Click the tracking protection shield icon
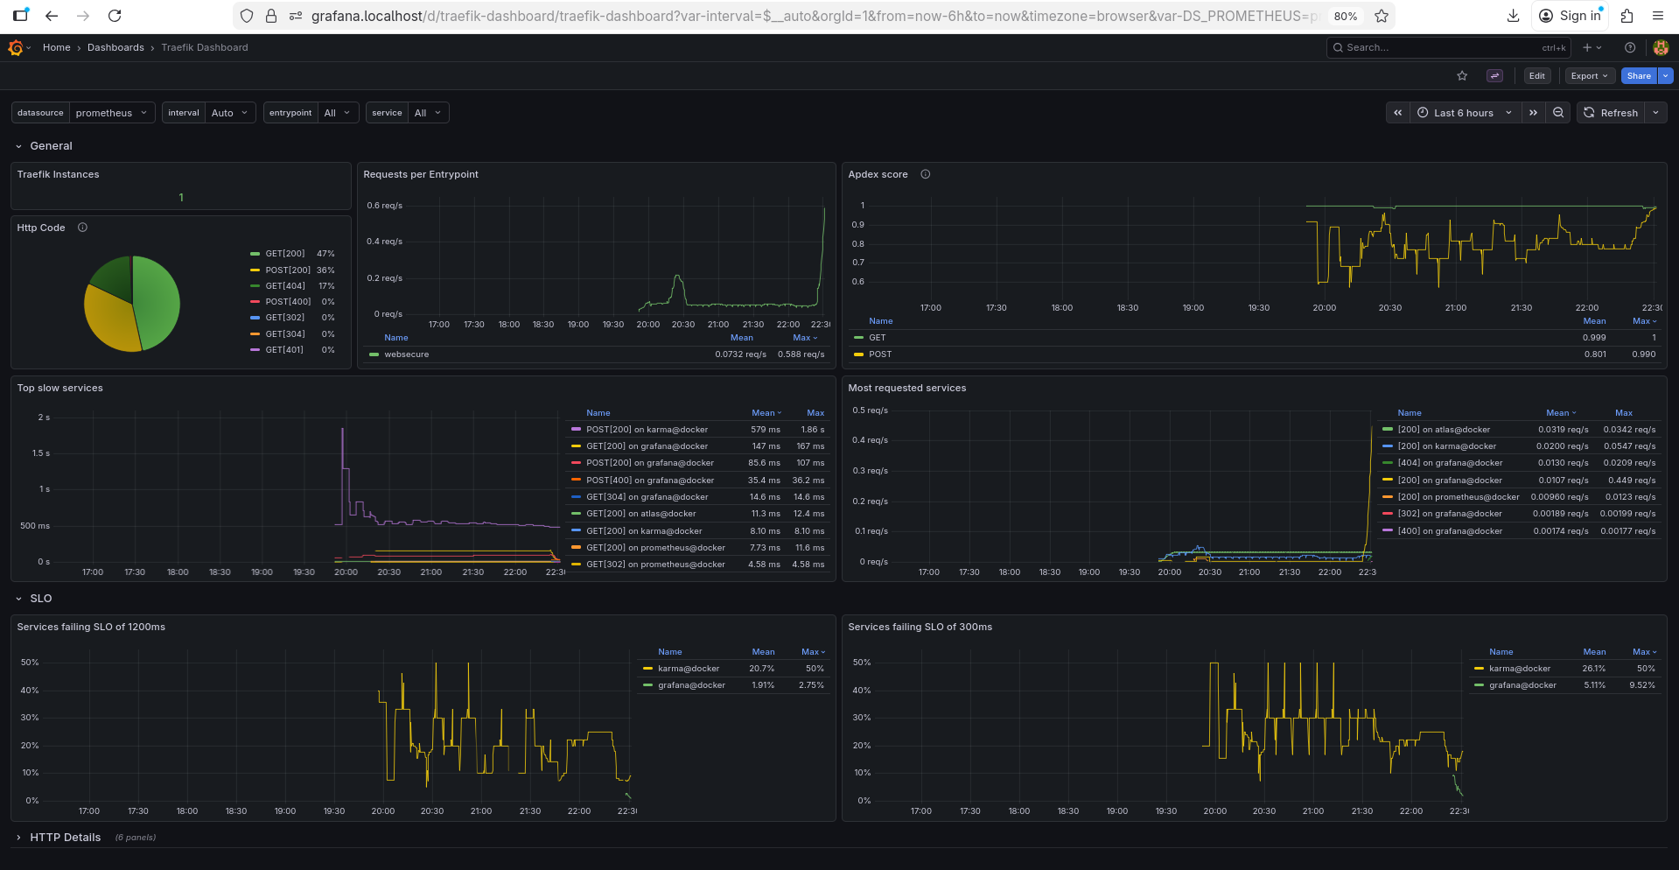This screenshot has width=1679, height=870. point(247,16)
